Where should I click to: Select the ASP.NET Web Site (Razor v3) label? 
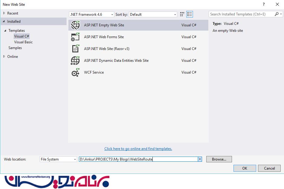[107, 49]
